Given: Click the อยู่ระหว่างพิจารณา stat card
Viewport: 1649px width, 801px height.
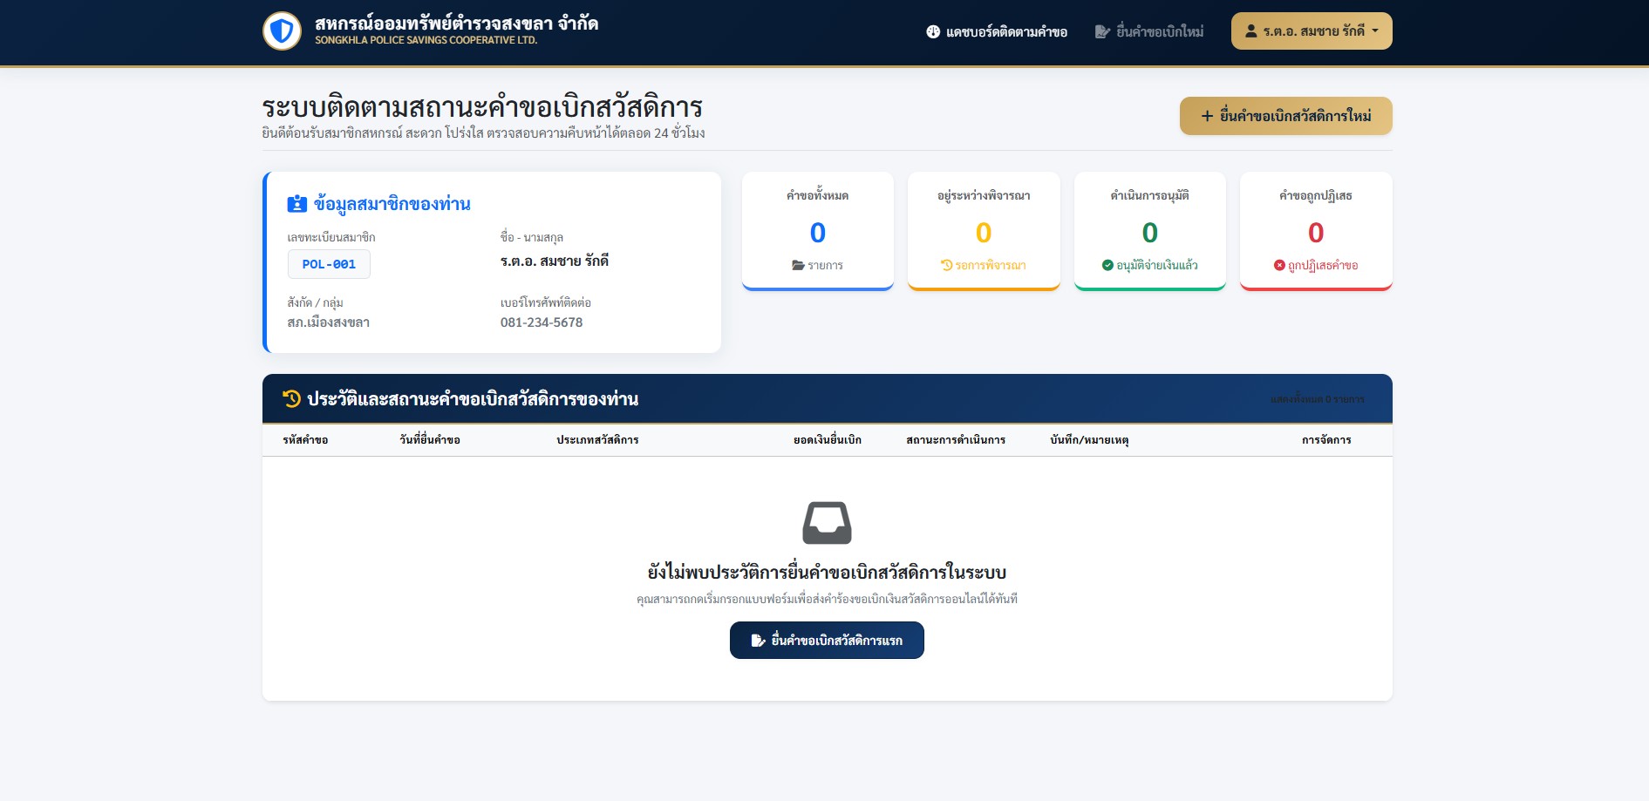Looking at the screenshot, I should pos(984,231).
